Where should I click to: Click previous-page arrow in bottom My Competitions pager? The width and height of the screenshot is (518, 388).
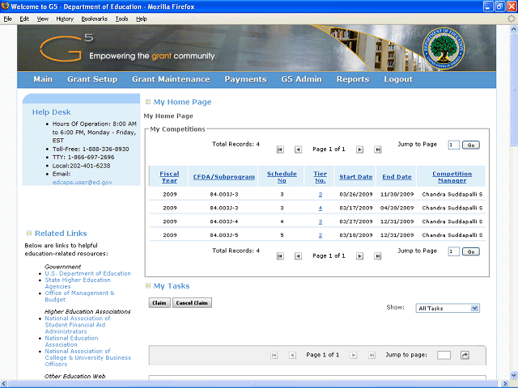[x=298, y=256]
